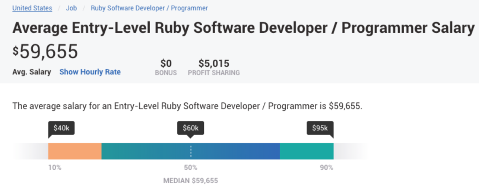
Task: Select the page heading about Entry-Level Ruby salary
Action: click(243, 28)
